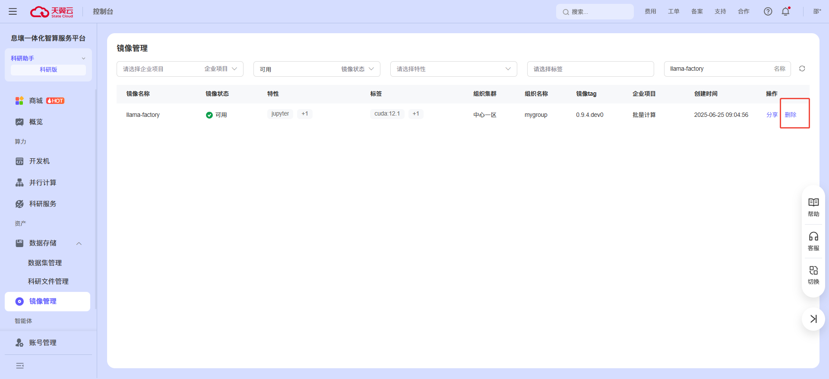Viewport: 829px width, 379px height.
Task: Click the green 可用 status cell
Action: (x=216, y=115)
